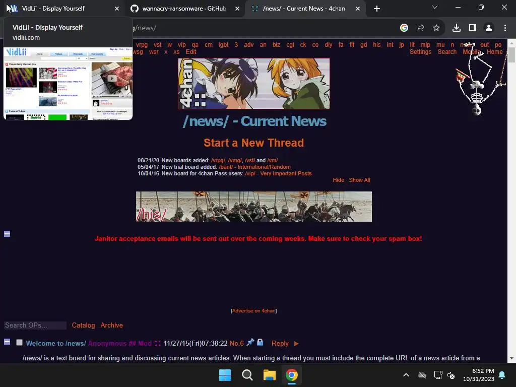Click Show All announcements

pos(359,180)
